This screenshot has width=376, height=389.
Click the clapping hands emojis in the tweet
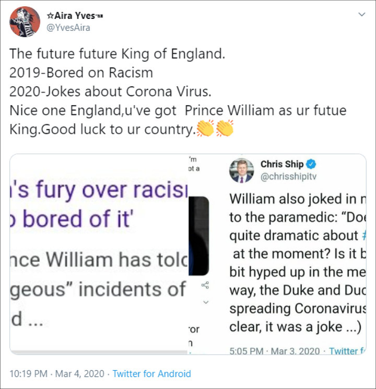click(215, 128)
